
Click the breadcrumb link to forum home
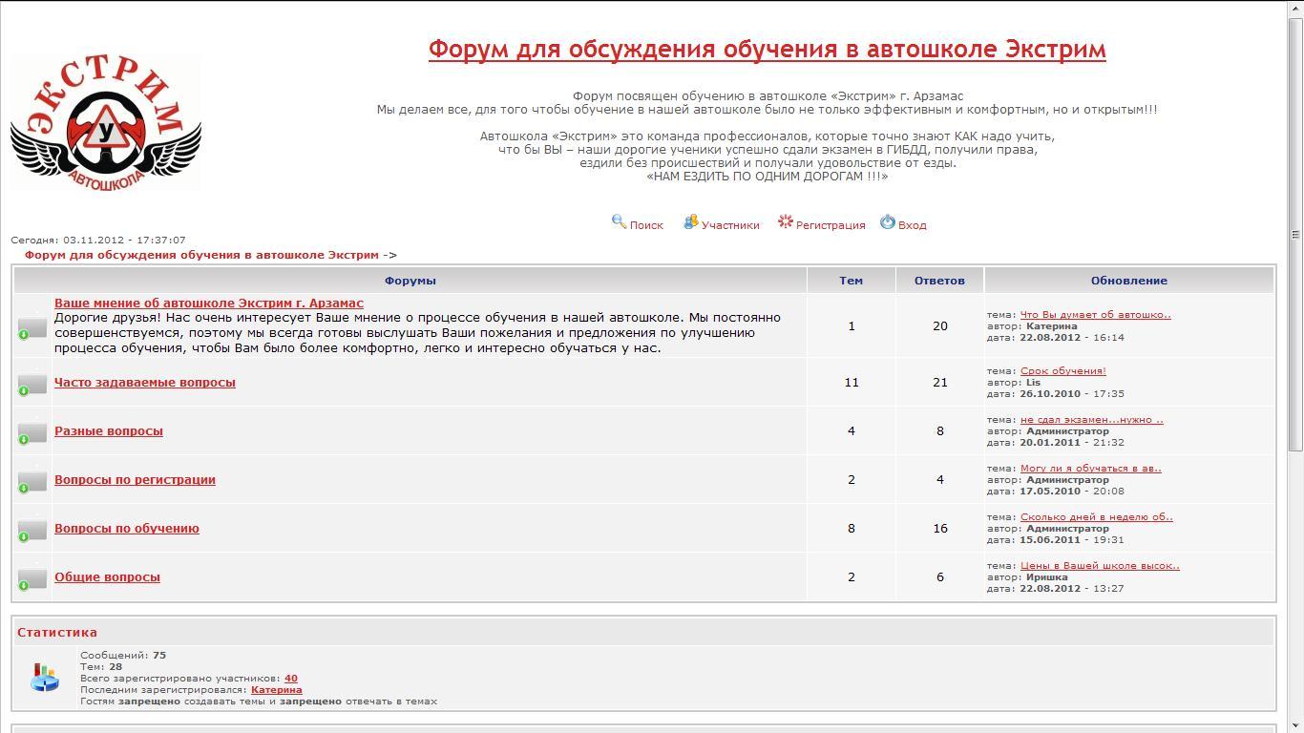pos(201,255)
